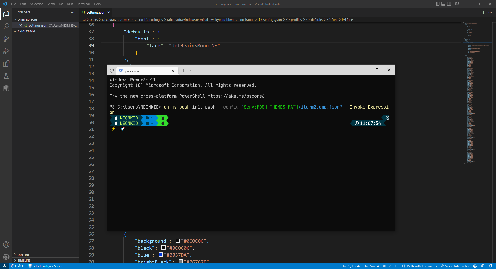The image size is (496, 269).
Task: Click the Copilot-style icon in status bar
Action: (x=475, y=266)
